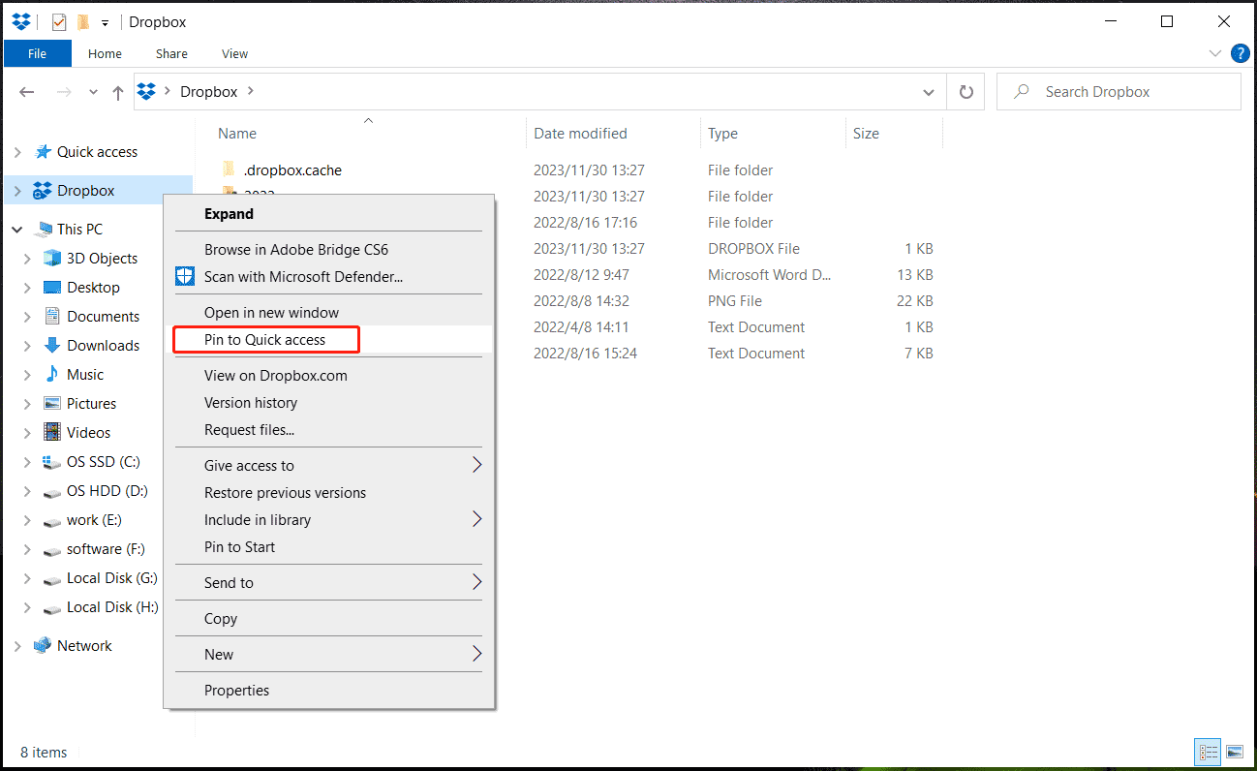
Task: Choose Properties from the context menu
Action: click(x=236, y=691)
